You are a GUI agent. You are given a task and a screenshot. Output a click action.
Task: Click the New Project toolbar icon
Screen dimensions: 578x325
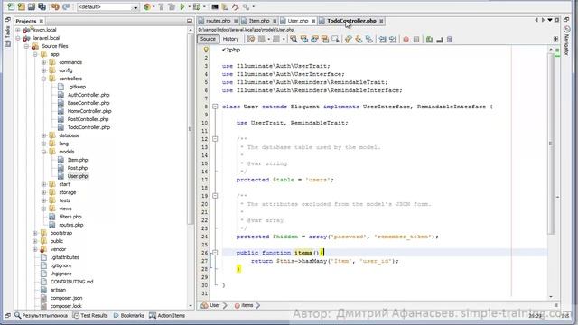pos(22,6)
